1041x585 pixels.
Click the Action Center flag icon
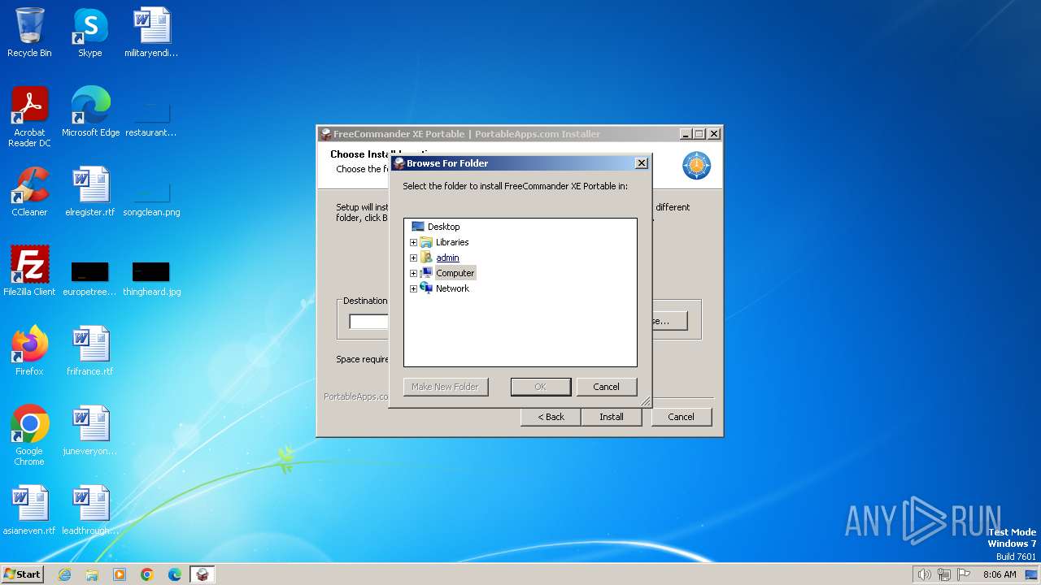964,574
